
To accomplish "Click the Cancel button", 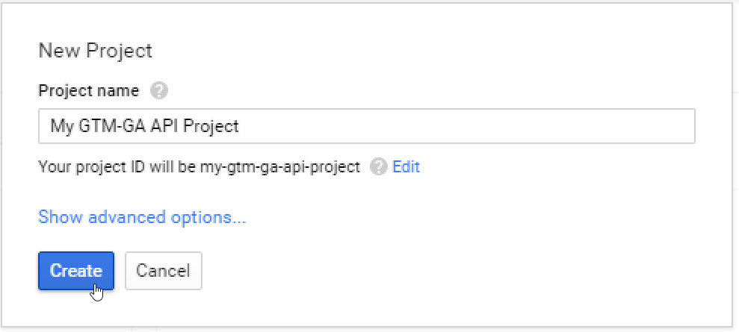I will click(163, 270).
